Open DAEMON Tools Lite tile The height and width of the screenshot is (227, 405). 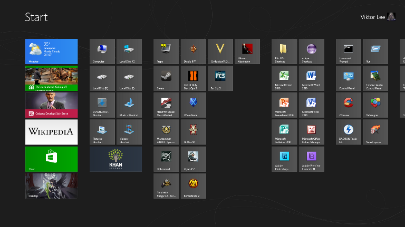click(349, 132)
